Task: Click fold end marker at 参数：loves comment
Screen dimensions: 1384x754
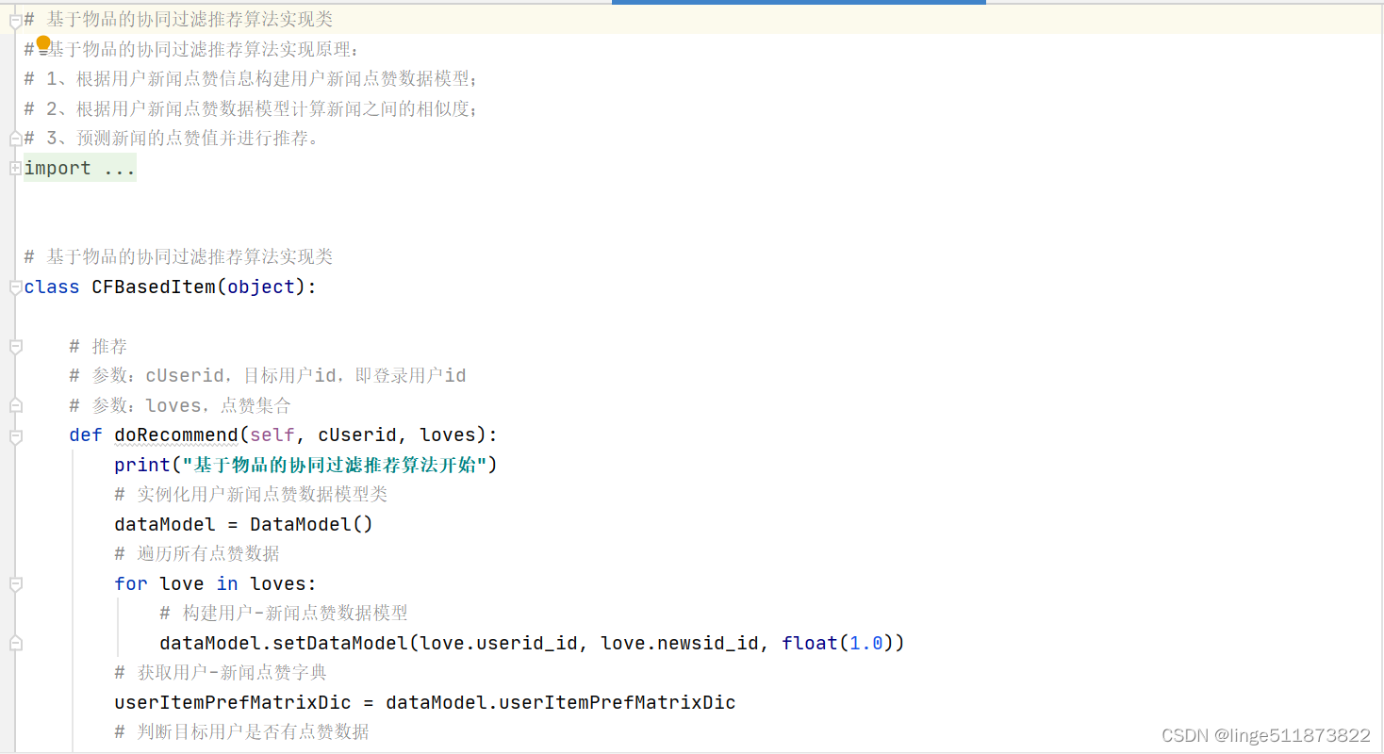Action: [x=15, y=405]
